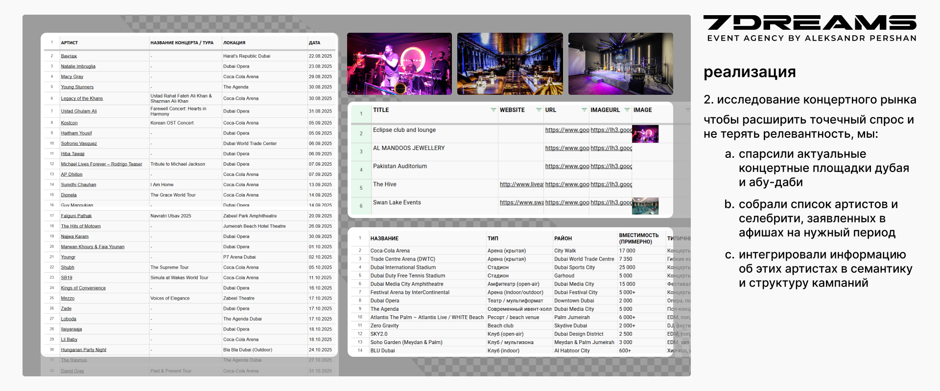The image size is (940, 391).
Task: Open the Ustad Ghulam Ali link
Action: point(79,111)
